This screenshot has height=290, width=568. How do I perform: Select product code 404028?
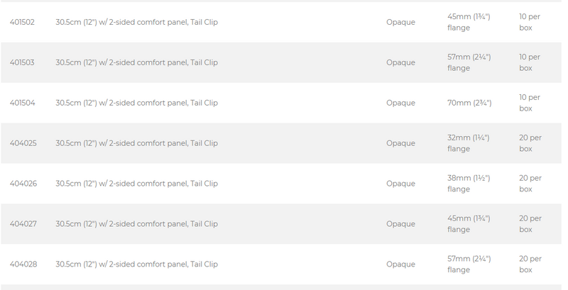tap(23, 264)
